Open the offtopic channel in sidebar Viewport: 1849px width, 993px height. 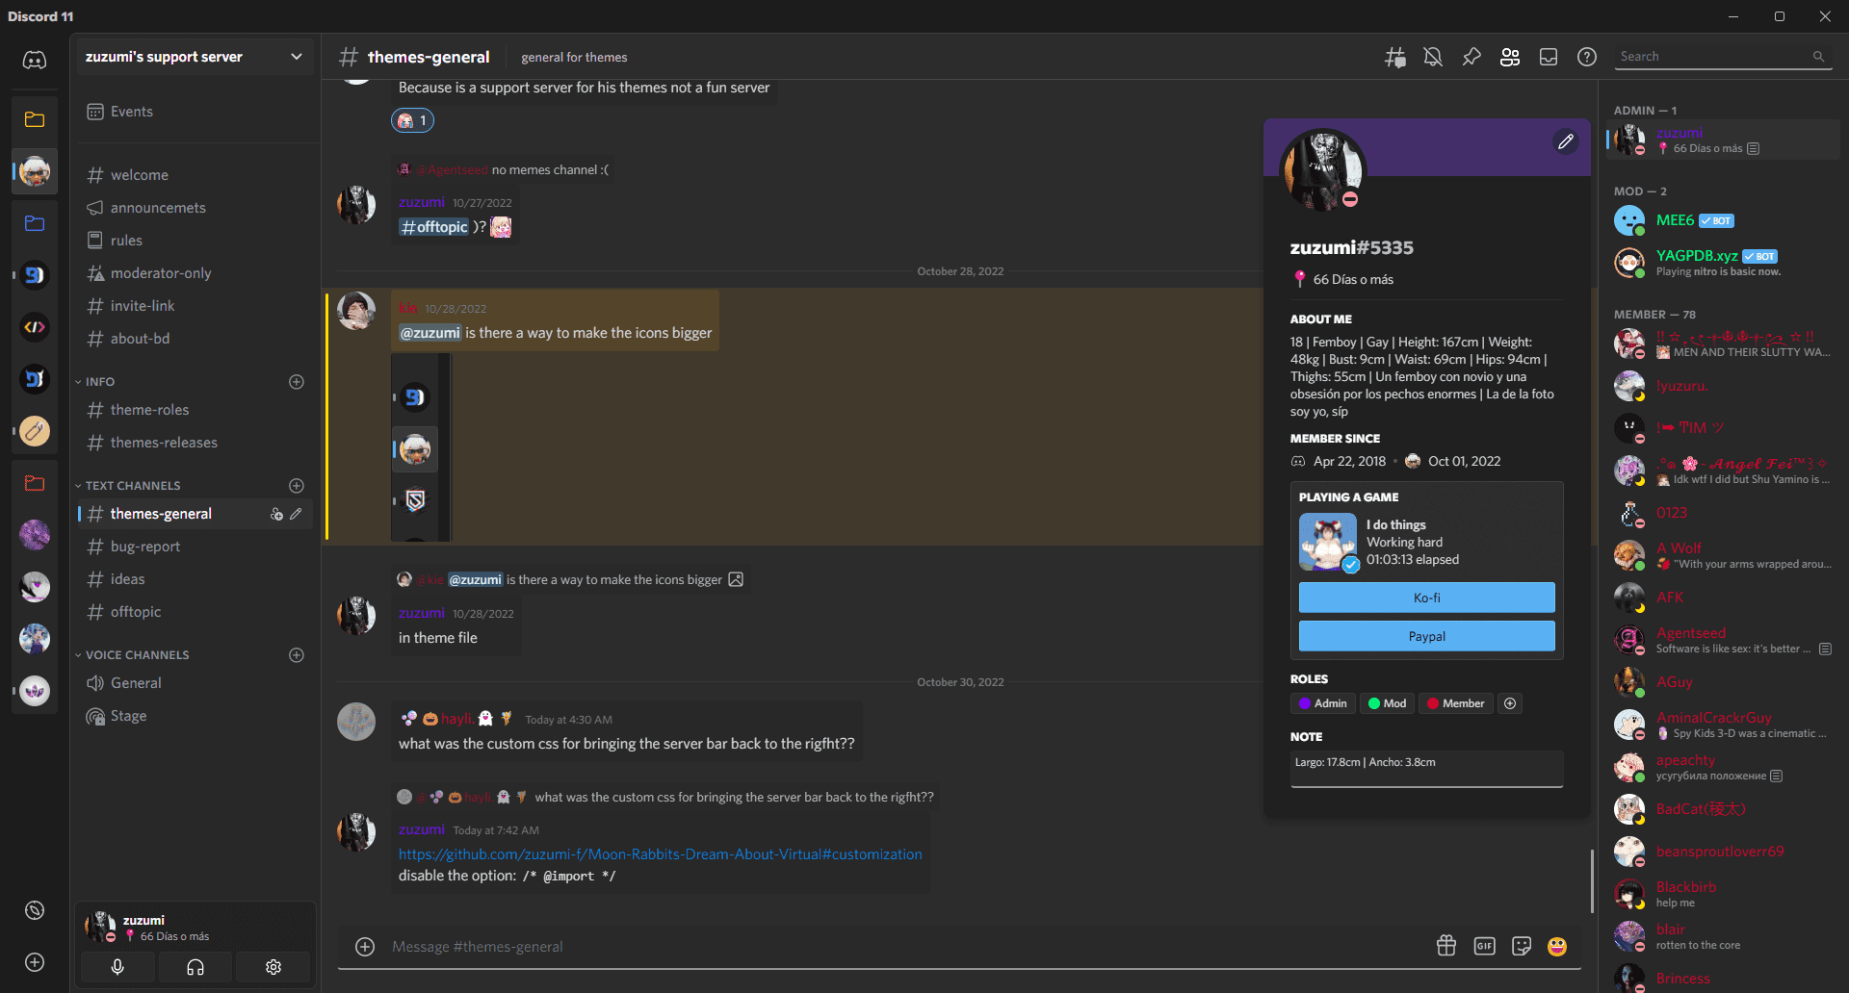click(x=195, y=612)
